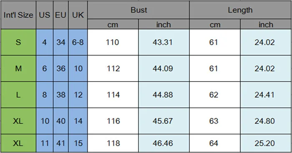This screenshot has height=153, width=292.
Task: Select the length 62 cm cell
Action: (215, 95)
